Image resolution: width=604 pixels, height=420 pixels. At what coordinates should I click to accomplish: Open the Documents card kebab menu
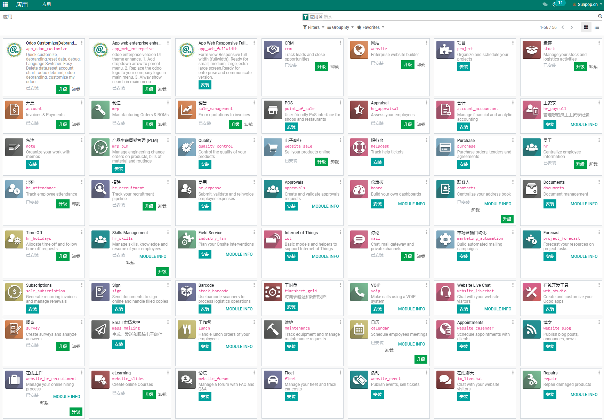[599, 182]
